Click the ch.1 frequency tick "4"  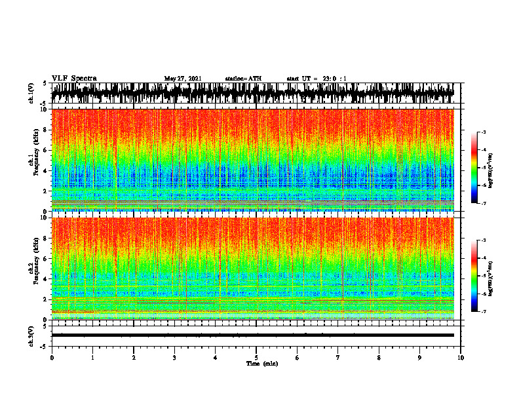click(45, 171)
